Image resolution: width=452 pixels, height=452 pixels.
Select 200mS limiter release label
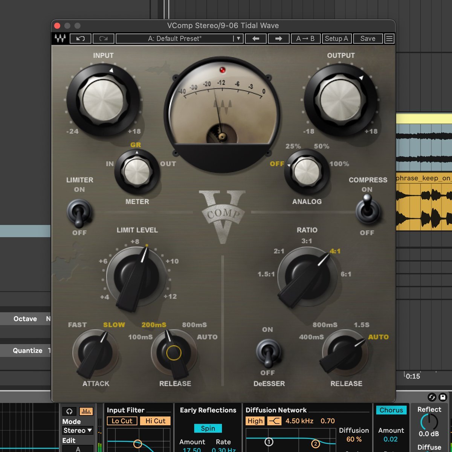click(154, 325)
